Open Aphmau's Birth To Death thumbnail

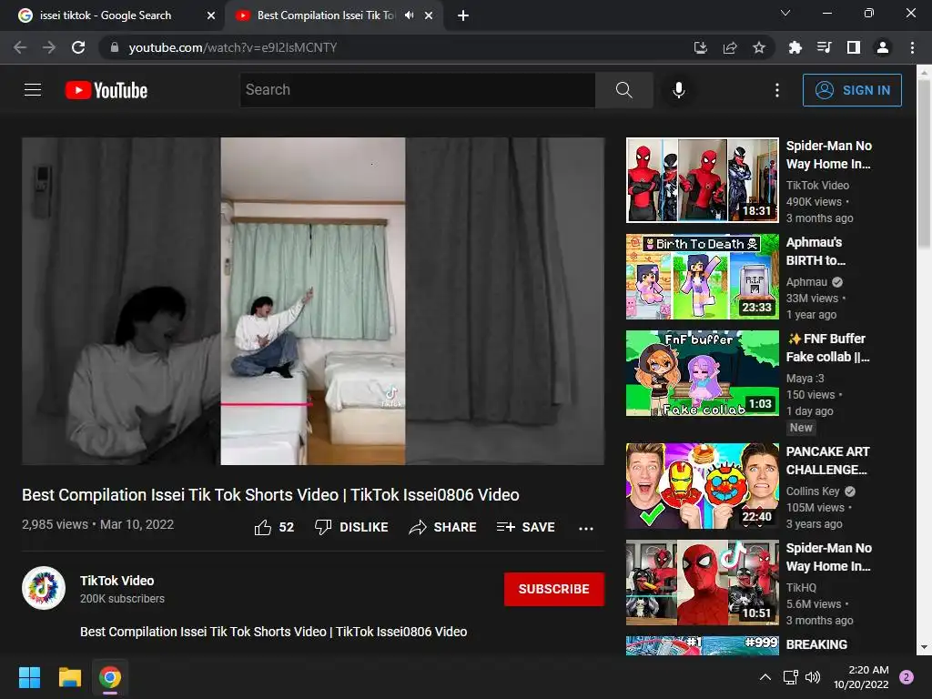(702, 277)
